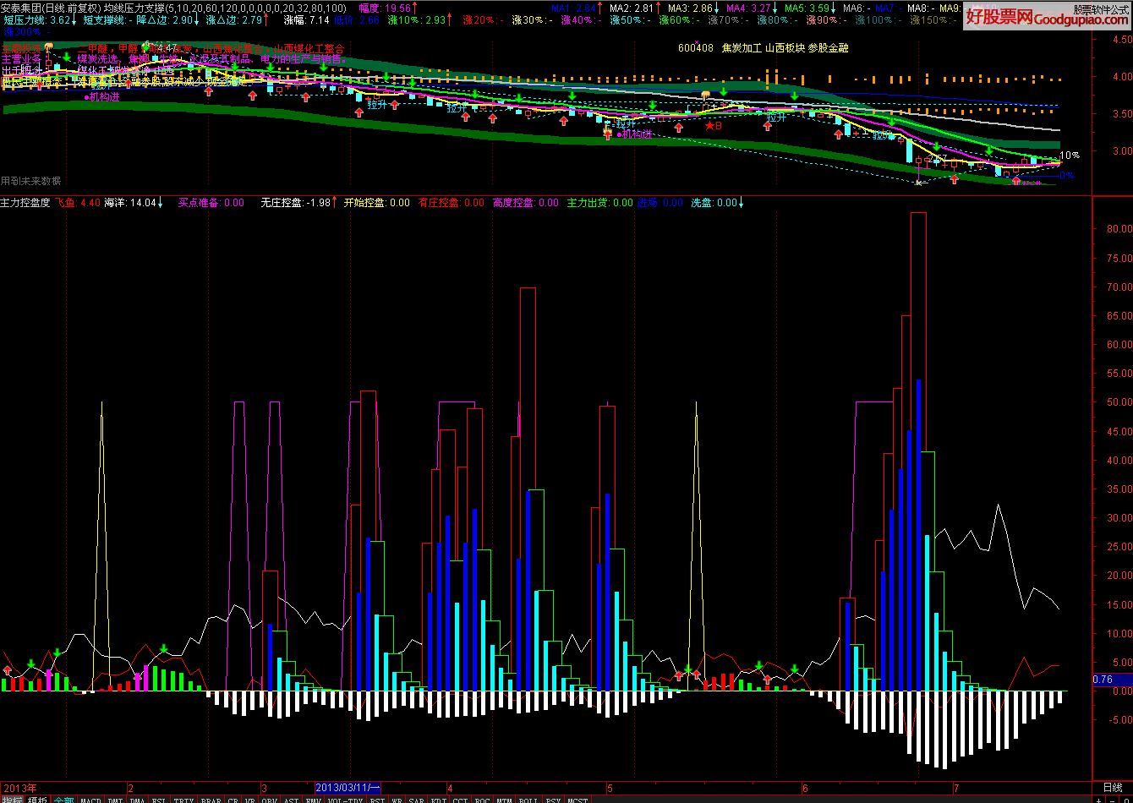Click the 涨幅: 7.14 readout
This screenshot has height=803, width=1133.
coord(307,19)
